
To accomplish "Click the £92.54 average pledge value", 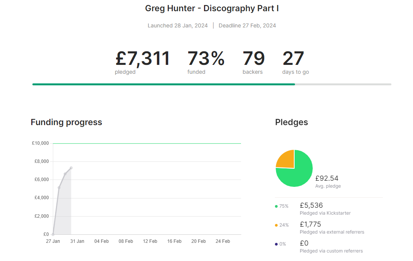I will [x=327, y=178].
